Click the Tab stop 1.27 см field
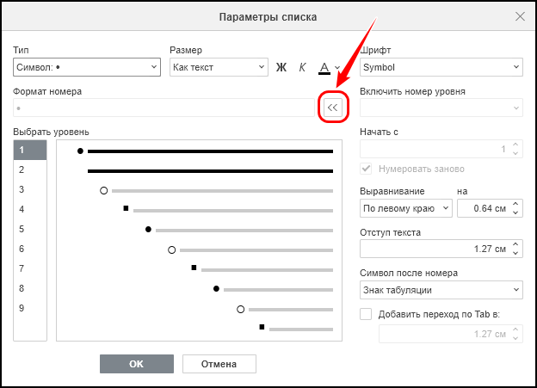This screenshot has height=388, width=537. point(451,334)
